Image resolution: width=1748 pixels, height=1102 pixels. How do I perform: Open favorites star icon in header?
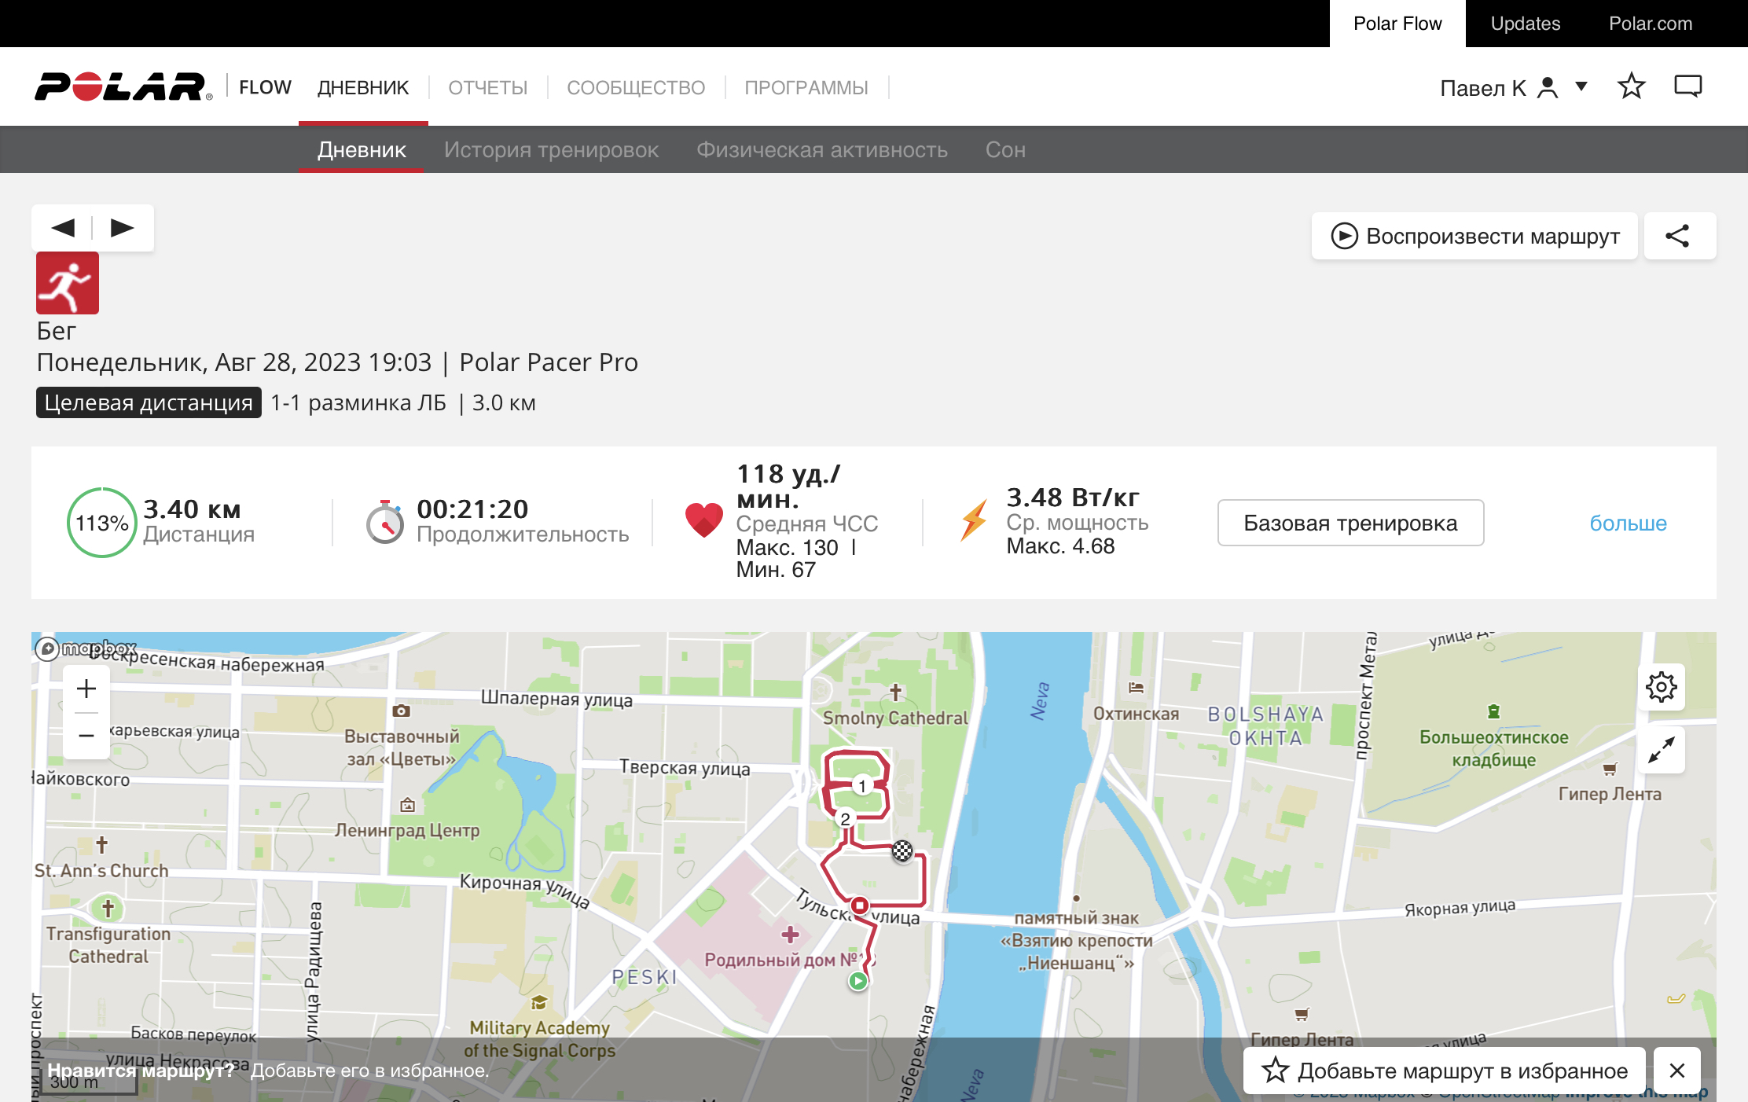coord(1632,86)
